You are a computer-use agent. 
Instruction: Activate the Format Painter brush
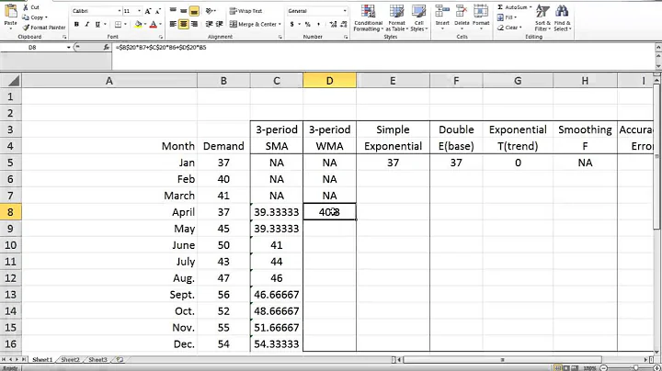click(44, 28)
